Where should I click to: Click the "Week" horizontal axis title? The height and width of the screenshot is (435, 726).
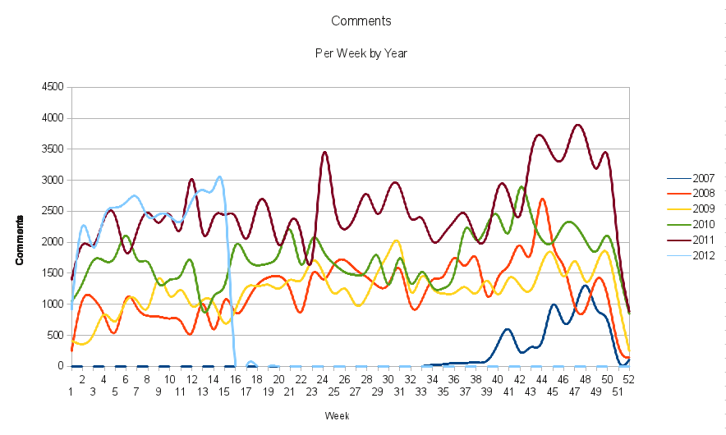(x=336, y=415)
